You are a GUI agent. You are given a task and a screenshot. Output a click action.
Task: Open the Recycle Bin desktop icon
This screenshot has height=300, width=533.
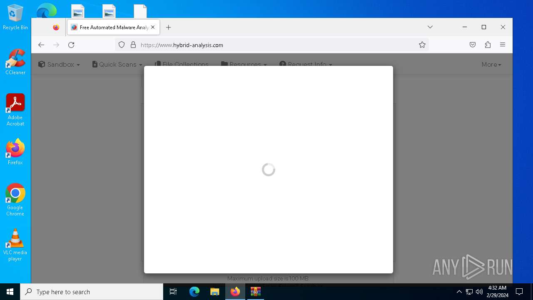point(15,17)
